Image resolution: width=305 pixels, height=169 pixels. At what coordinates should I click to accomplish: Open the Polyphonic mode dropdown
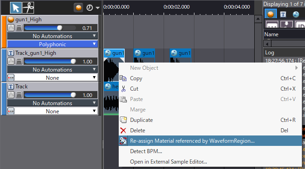coord(52,44)
